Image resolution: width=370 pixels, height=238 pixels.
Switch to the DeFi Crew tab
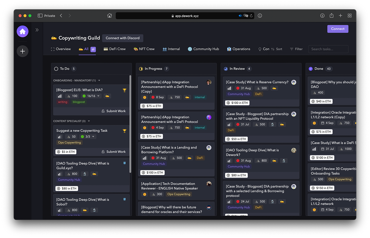coord(115,49)
